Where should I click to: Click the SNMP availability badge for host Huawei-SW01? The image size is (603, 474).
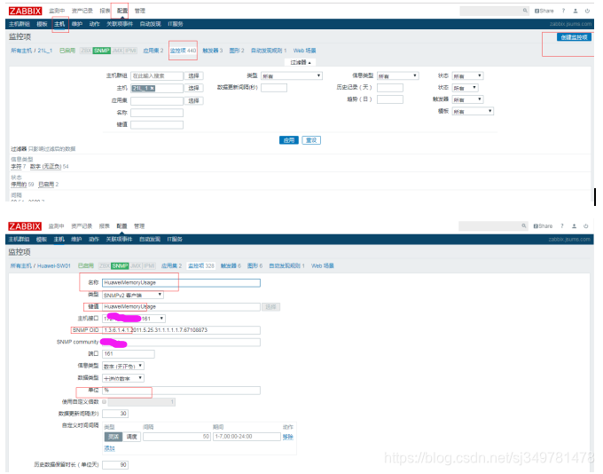[120, 265]
